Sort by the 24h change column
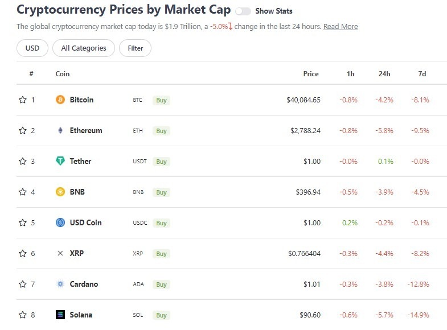Viewport: 447px width, 330px height. point(384,73)
